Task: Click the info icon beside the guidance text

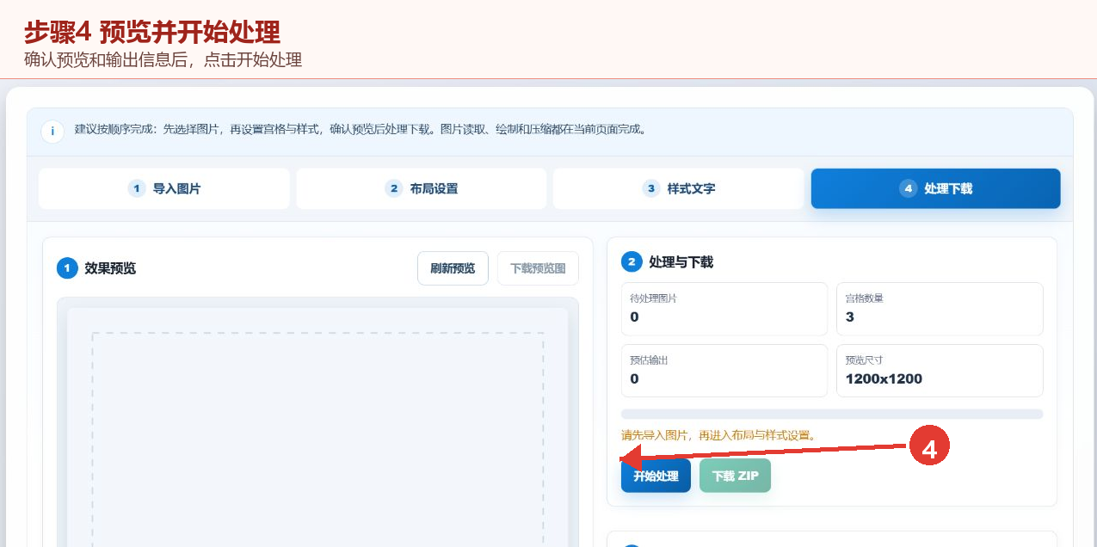Action: [52, 132]
